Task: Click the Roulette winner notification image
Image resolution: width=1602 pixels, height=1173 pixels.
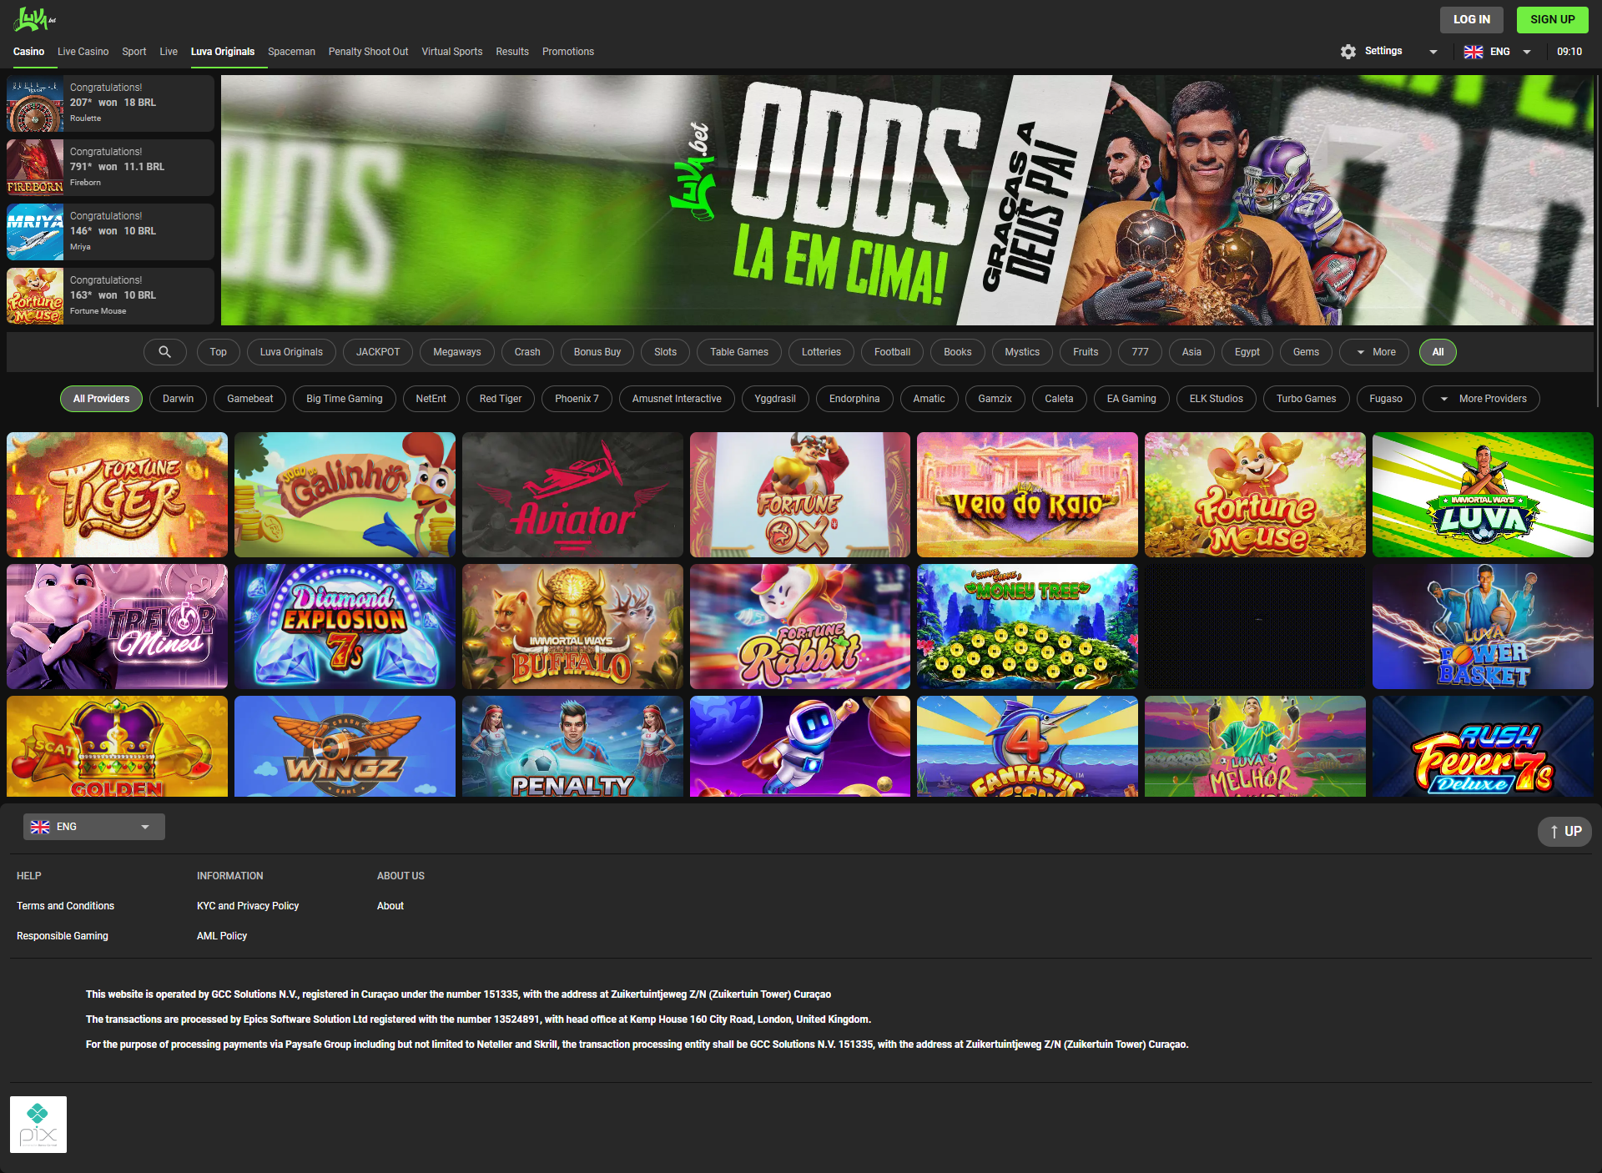Action: coord(35,103)
